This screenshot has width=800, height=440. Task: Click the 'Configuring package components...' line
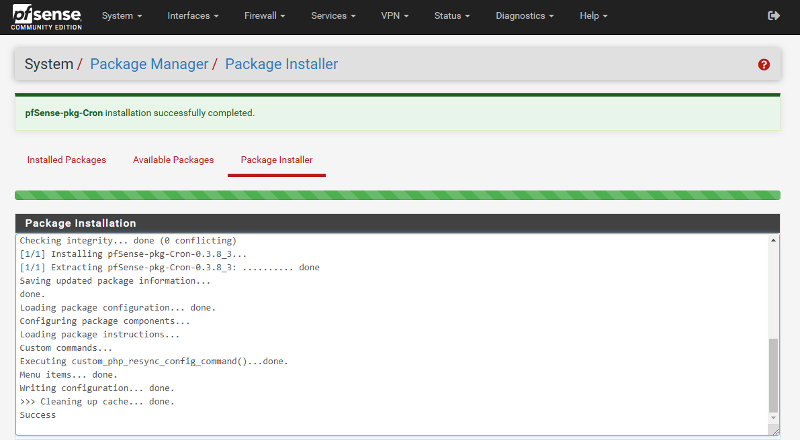tap(105, 321)
